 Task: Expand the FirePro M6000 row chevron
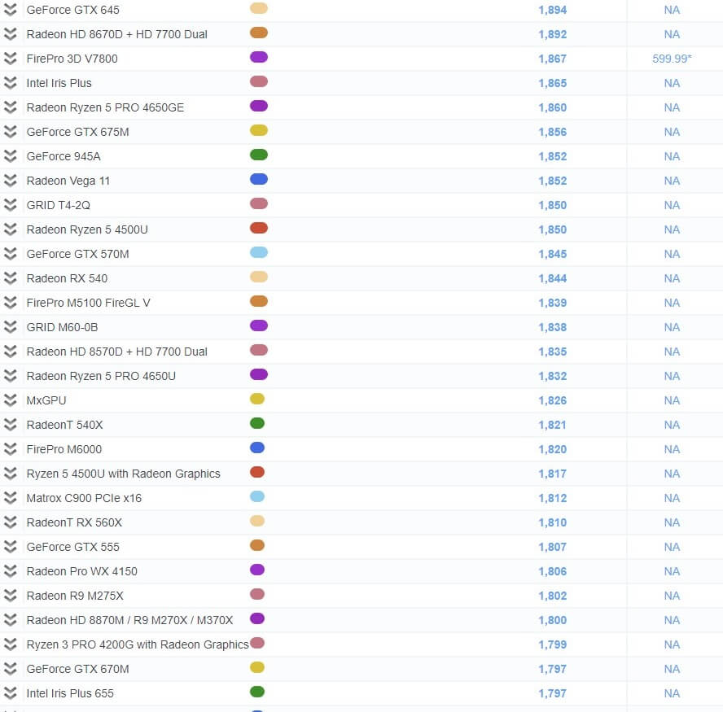[10, 449]
